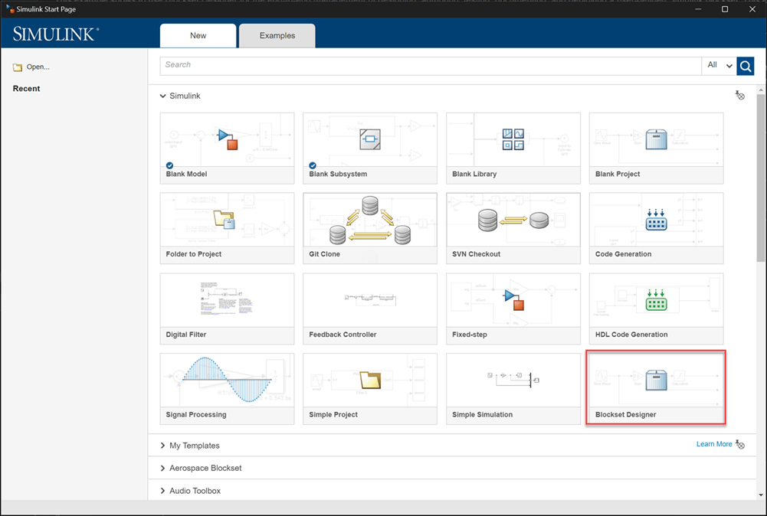Run the search with the magnifier button
767x516 pixels.
click(745, 66)
